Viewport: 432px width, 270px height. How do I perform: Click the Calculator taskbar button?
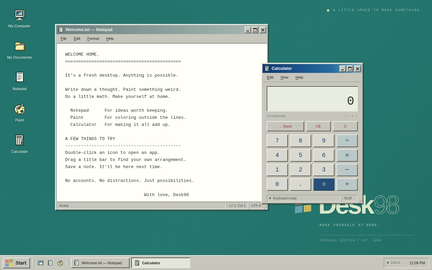tap(161, 263)
